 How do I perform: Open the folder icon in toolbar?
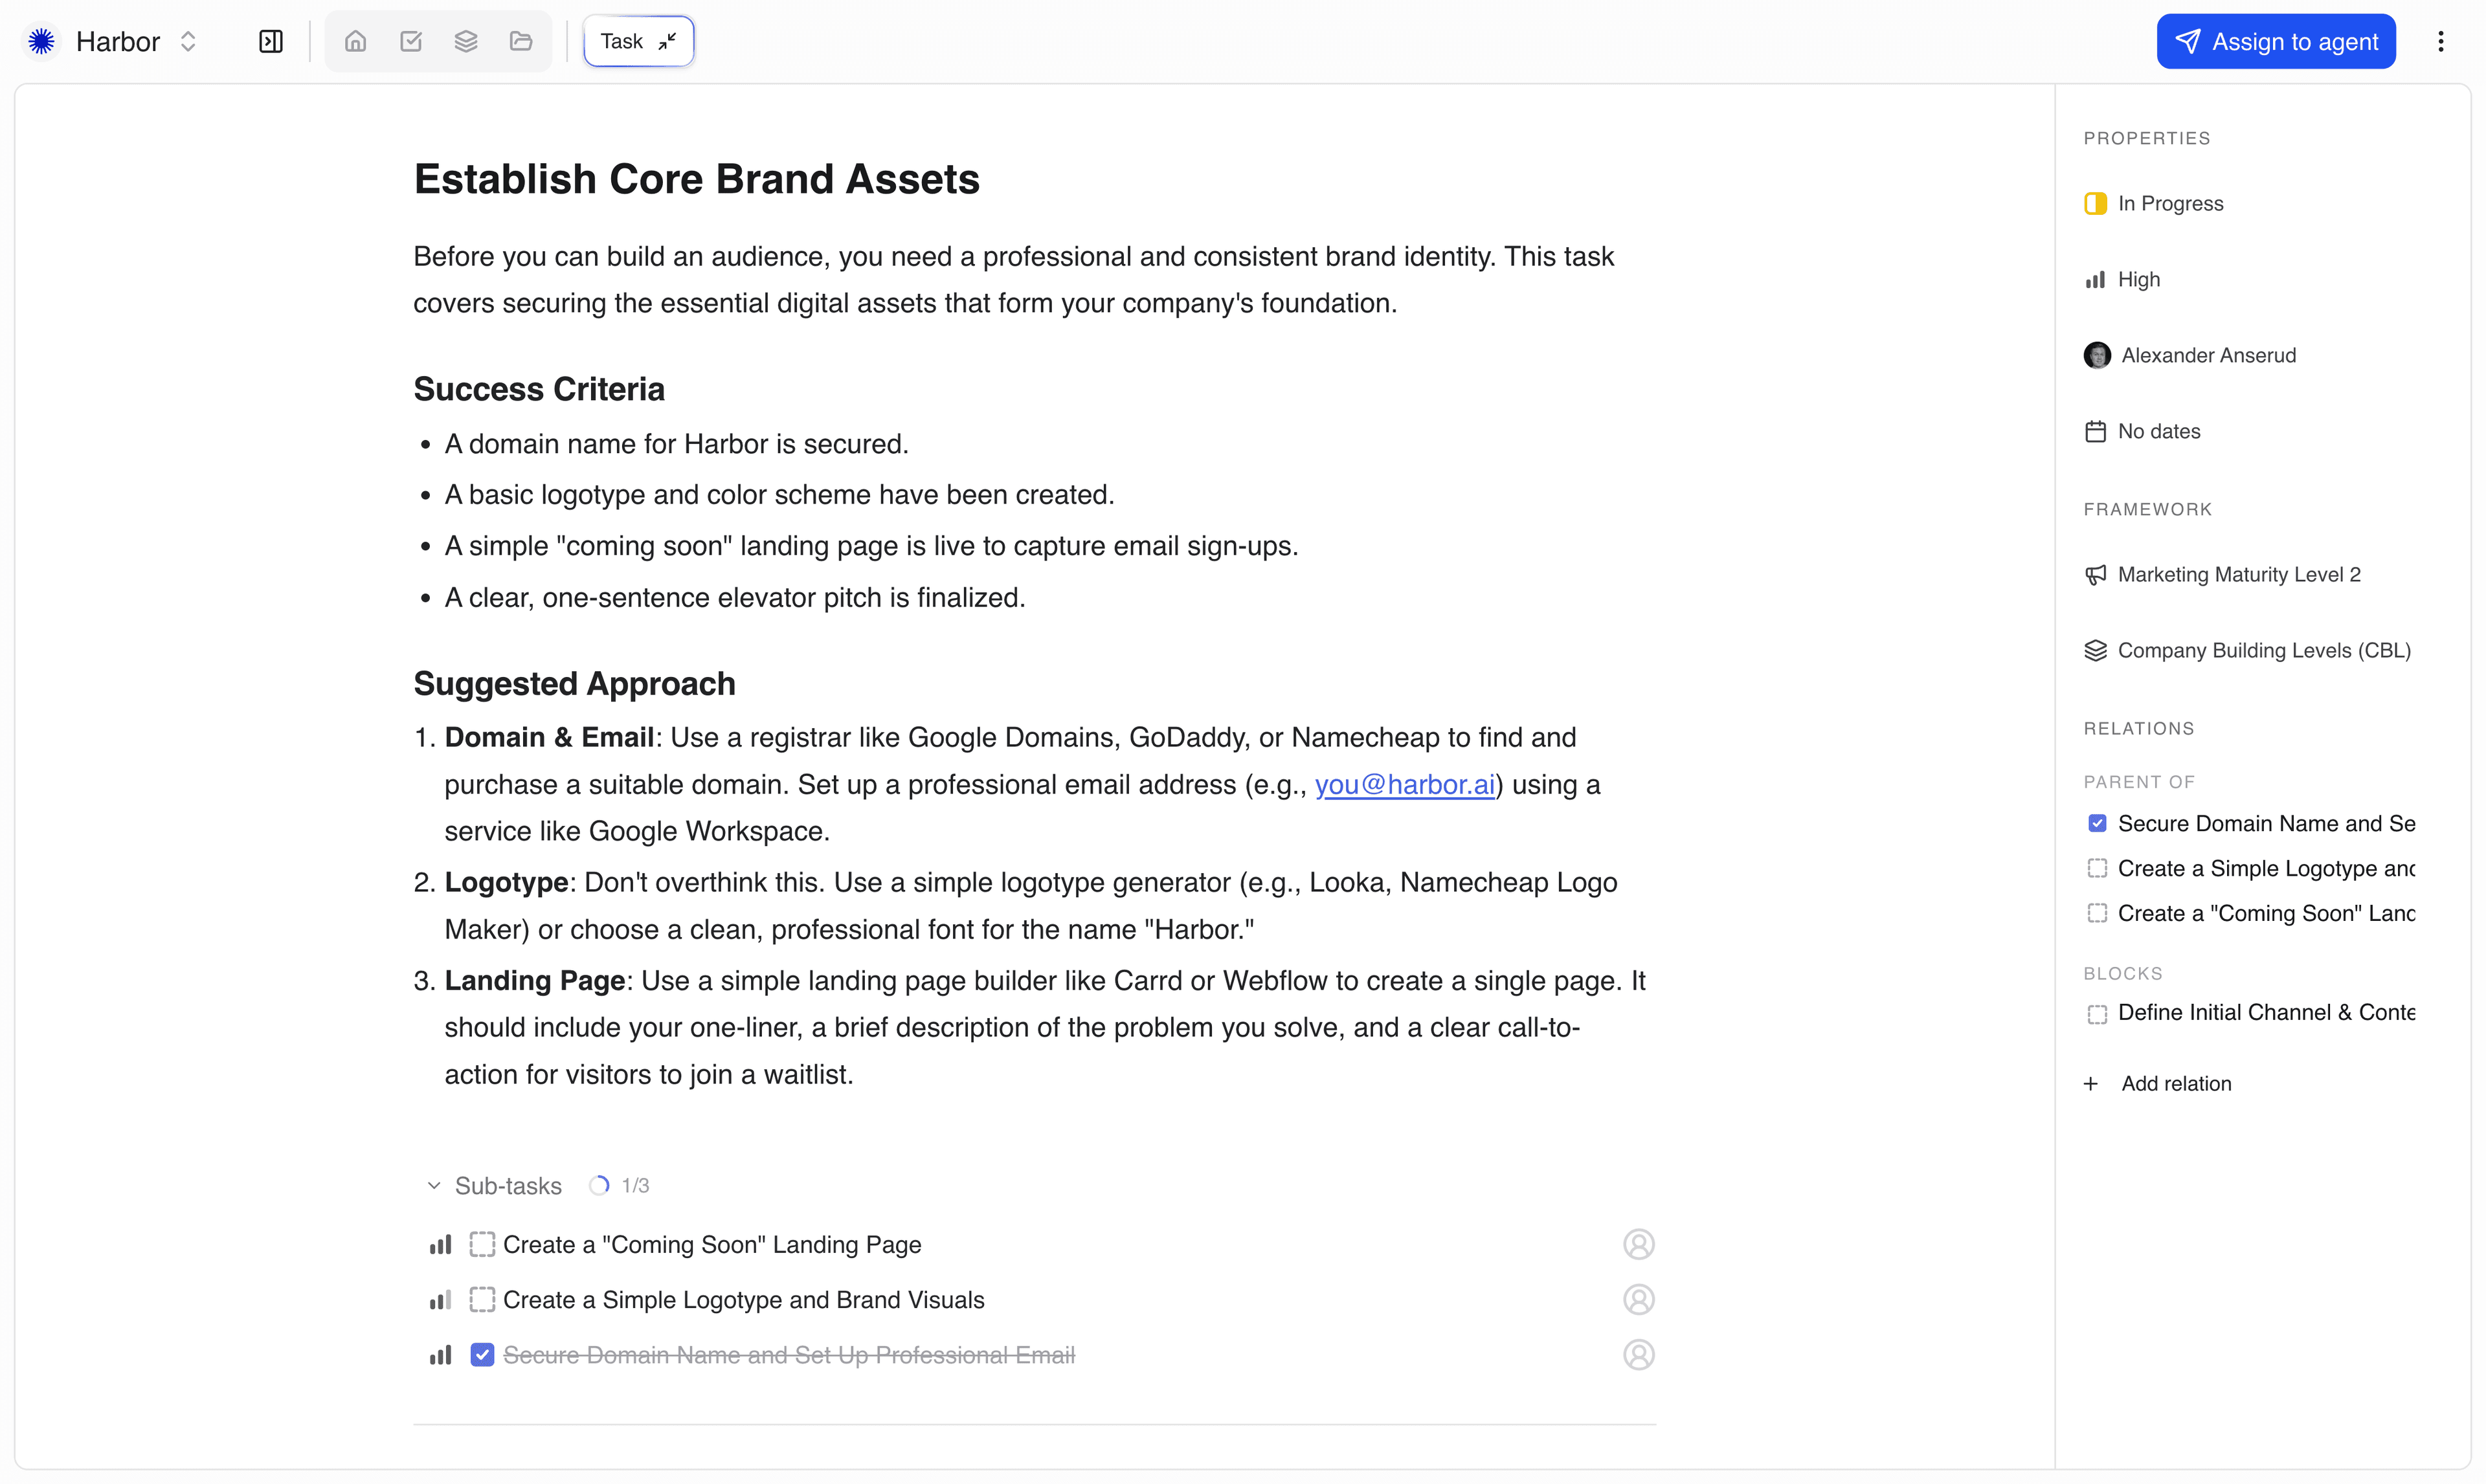point(521,41)
